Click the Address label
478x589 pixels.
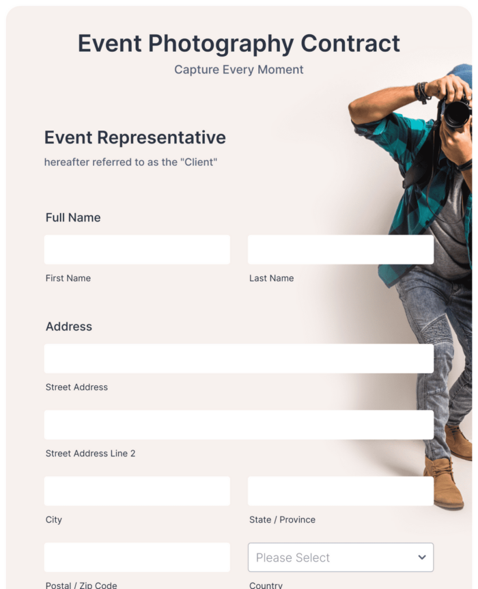click(x=69, y=327)
